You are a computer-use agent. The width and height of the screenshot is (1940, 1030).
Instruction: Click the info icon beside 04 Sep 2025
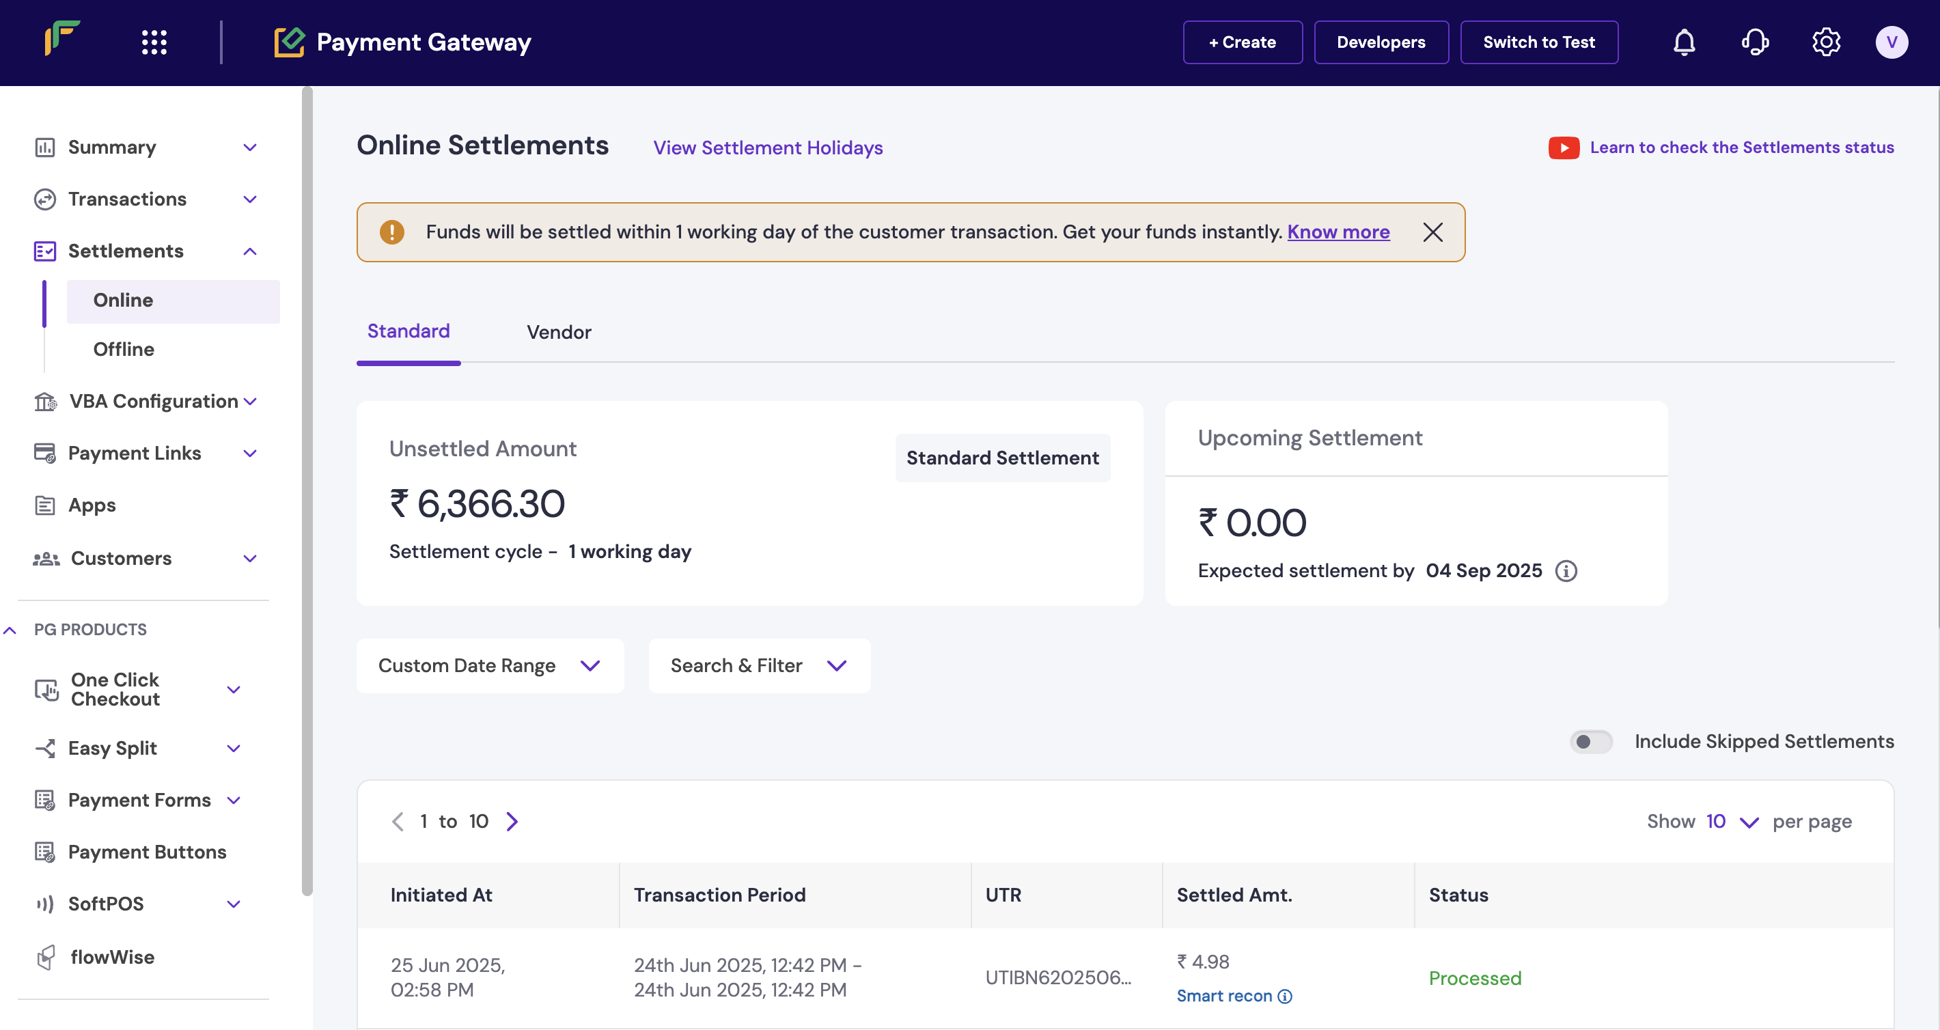(x=1566, y=571)
